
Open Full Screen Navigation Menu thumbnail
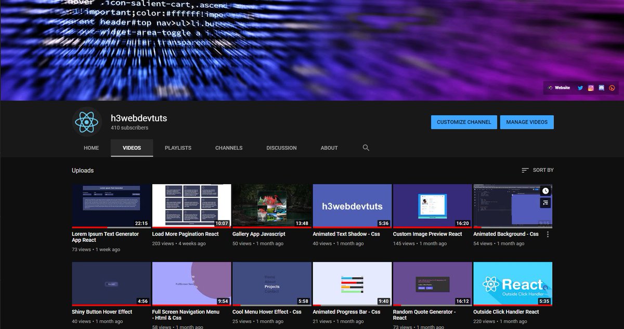pos(191,284)
